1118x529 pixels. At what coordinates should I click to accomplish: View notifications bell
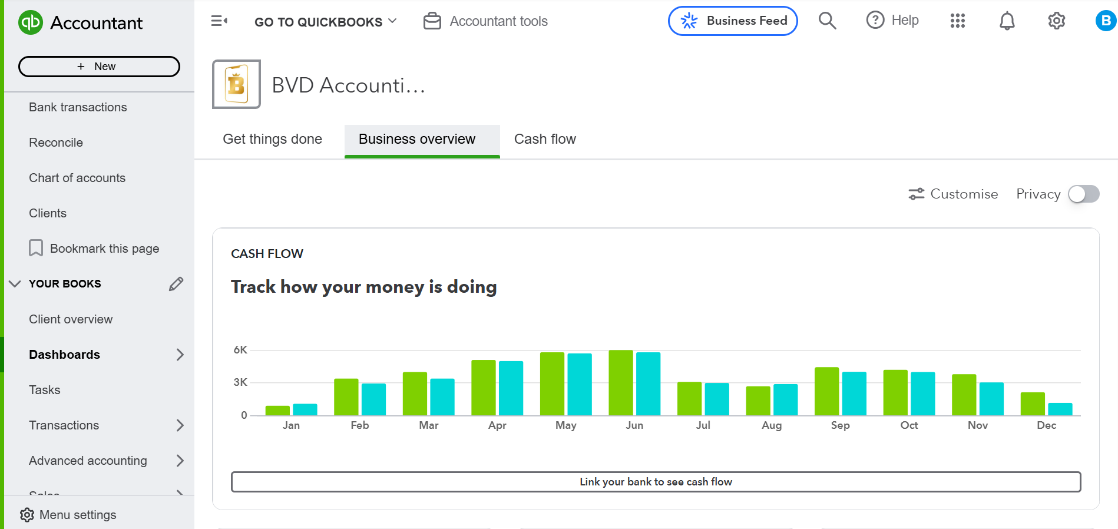tap(1007, 21)
